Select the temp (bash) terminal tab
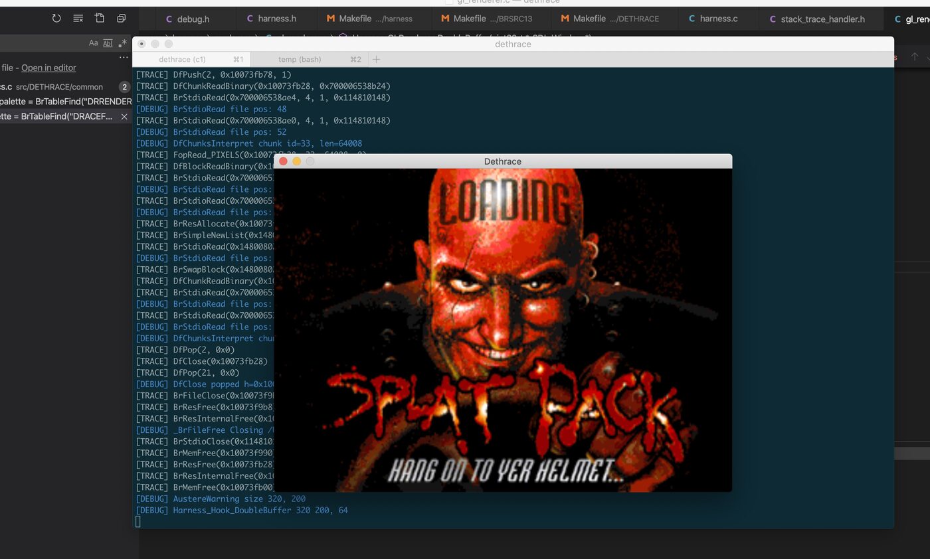This screenshot has width=930, height=559. (309, 59)
